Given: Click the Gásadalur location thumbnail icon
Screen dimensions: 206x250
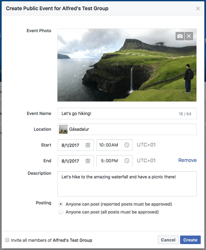Looking at the screenshot, I should pyautogui.click(x=63, y=129).
